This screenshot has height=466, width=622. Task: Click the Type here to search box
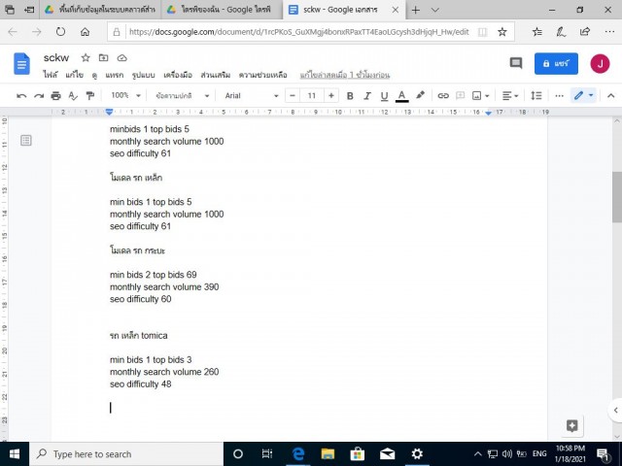126,454
